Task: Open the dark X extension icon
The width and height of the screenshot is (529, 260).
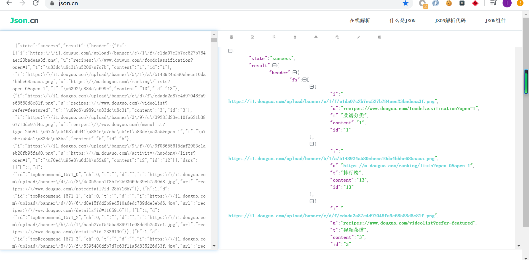Action: pyautogui.click(x=462, y=3)
